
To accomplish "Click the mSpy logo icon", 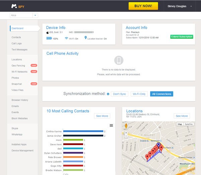I will 14,6.
